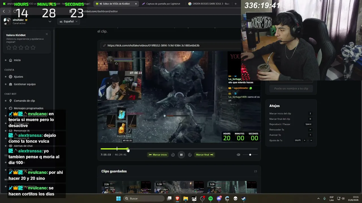Click the Alertas de chat sidebar item
The image size is (362, 203).
23,146
